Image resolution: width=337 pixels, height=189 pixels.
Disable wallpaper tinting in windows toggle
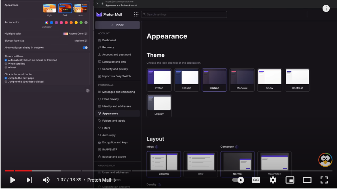(85, 48)
